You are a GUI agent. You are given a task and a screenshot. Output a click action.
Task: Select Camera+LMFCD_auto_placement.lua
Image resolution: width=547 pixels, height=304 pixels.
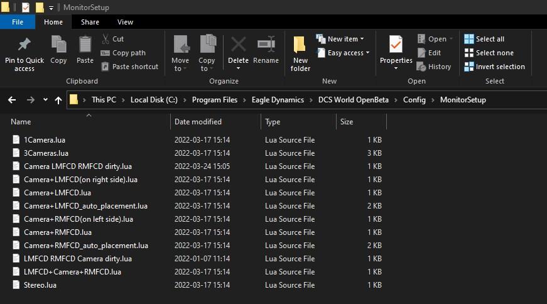pyautogui.click(x=85, y=206)
